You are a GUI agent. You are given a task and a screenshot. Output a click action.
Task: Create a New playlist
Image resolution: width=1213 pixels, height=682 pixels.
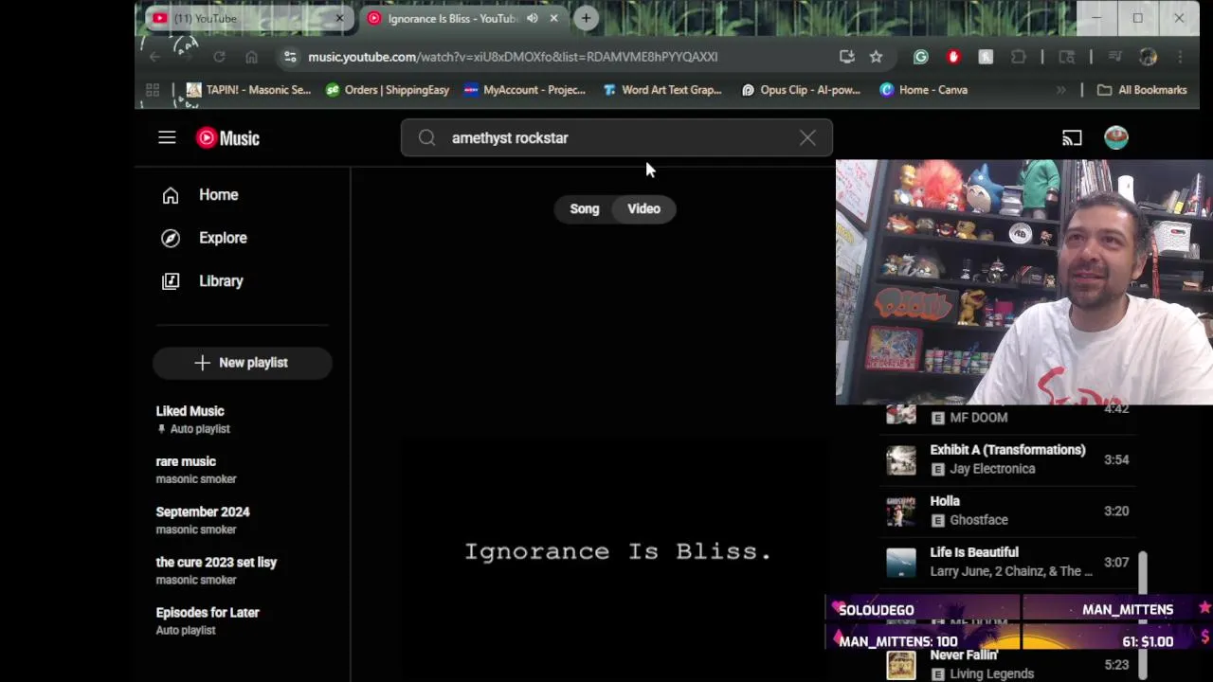[x=242, y=363]
